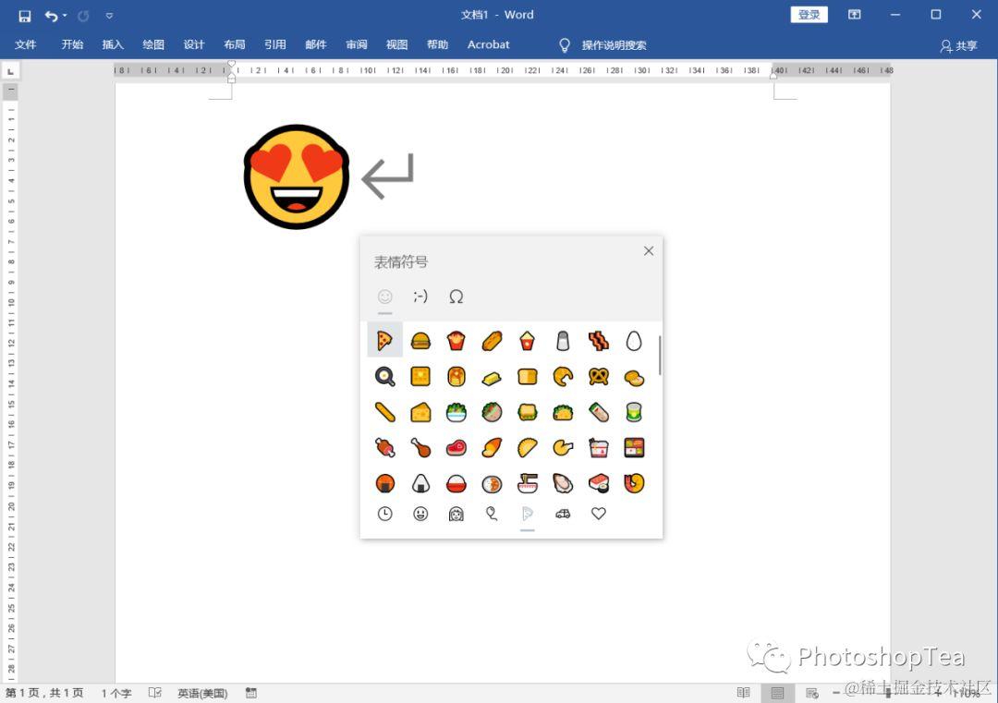Insert the fried shrimp emoji
998x703 pixels.
click(x=634, y=483)
